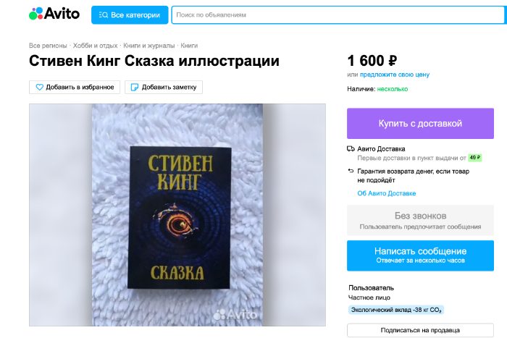The height and width of the screenshot is (338, 507).
Task: Click the Написать сообщение button
Action: coord(420,255)
